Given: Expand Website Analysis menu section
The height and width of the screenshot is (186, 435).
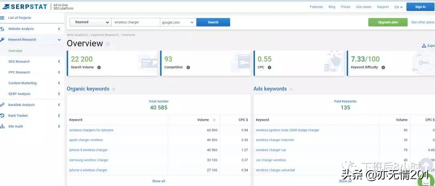Looking at the screenshot, I should coord(59,29).
